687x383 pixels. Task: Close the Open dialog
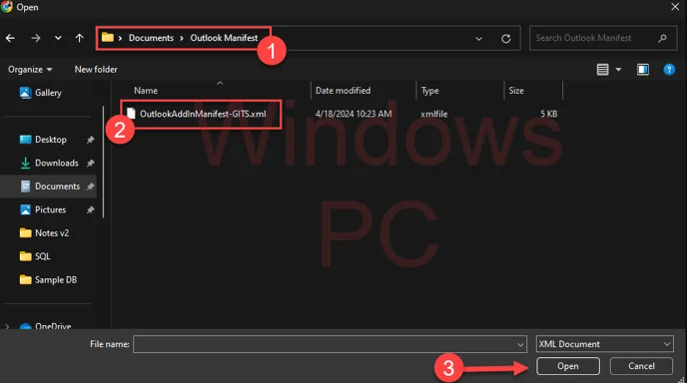(x=675, y=7)
